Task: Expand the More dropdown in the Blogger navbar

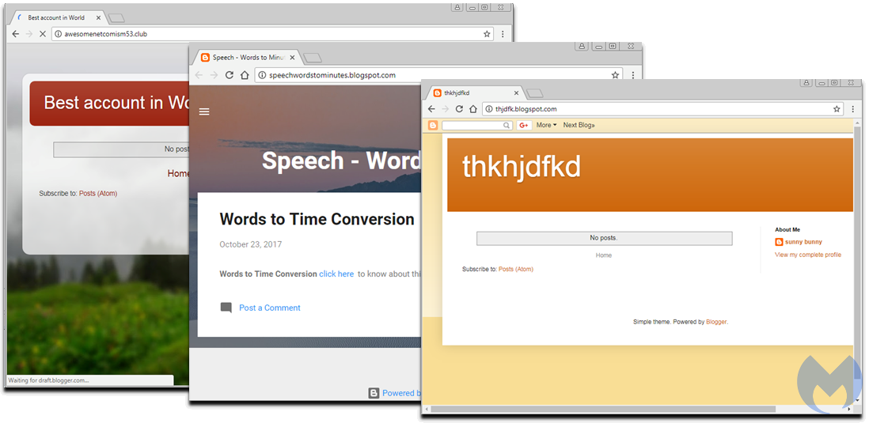Action: (546, 125)
